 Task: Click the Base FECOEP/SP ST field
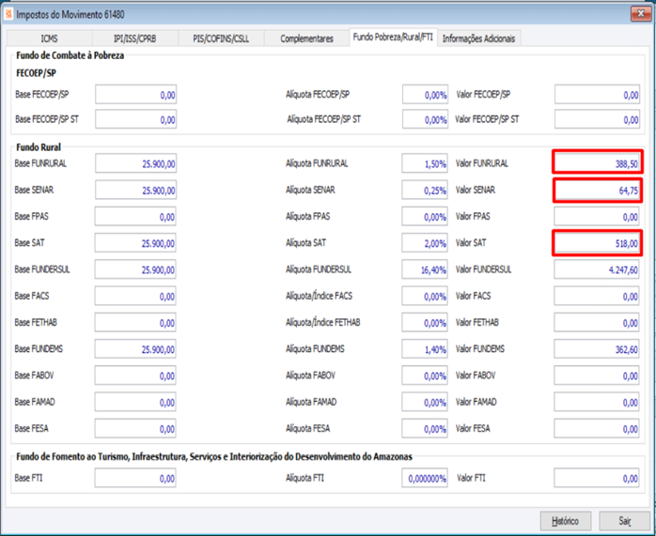click(135, 119)
